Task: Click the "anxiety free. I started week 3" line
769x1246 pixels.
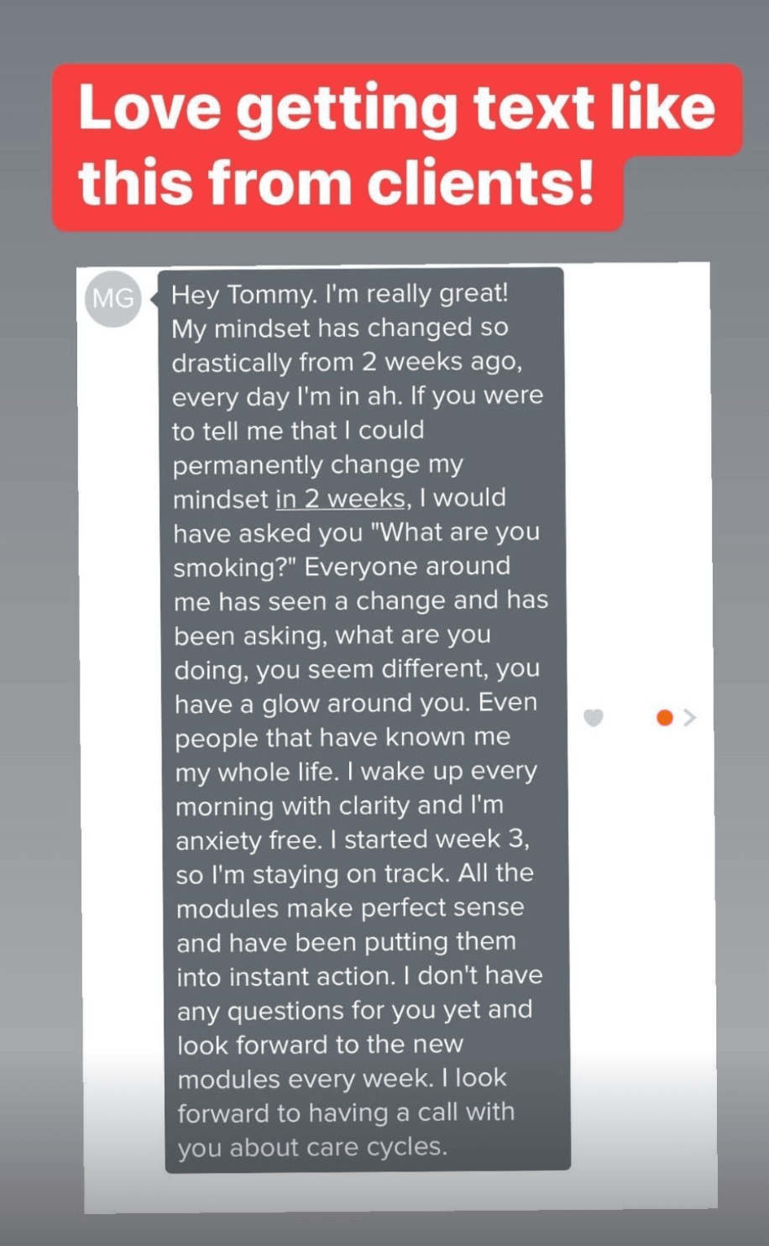Action: point(353,840)
